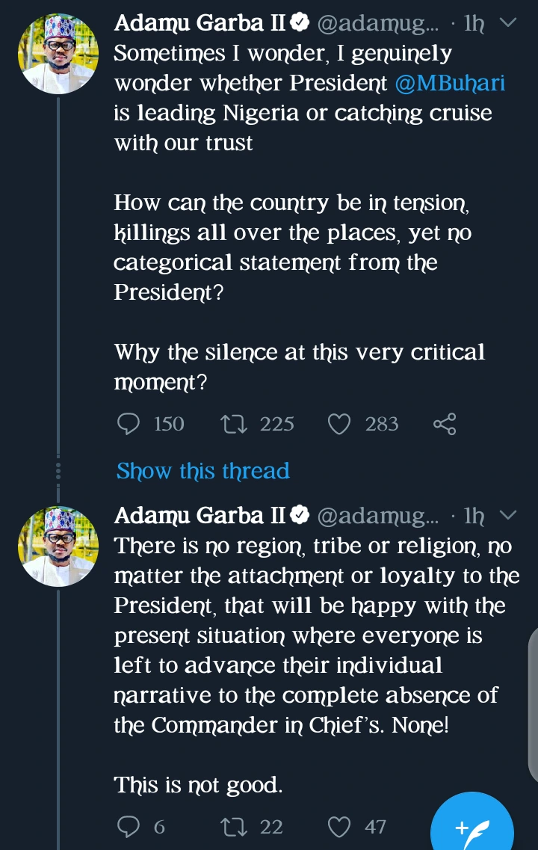Viewport: 538px width, 850px height.
Task: Like the tweet with 47 likes
Action: [x=340, y=826]
